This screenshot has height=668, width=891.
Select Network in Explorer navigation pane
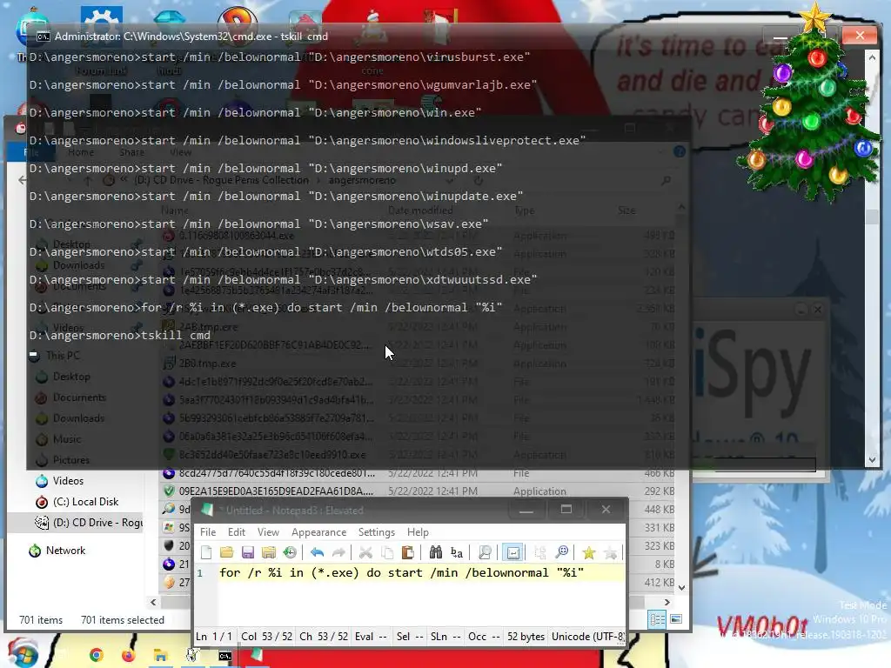[x=65, y=551]
